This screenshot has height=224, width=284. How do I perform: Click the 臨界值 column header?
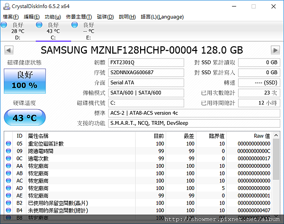click(212, 136)
